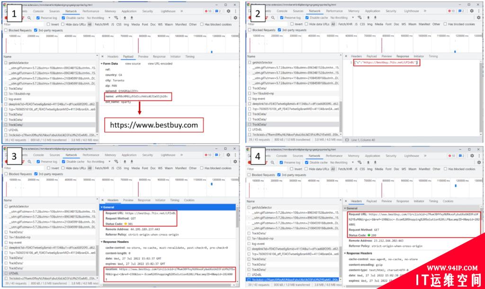The image size is (485, 289).
Task: Open the Cookies detail tab in window 3
Action: click(x=189, y=200)
